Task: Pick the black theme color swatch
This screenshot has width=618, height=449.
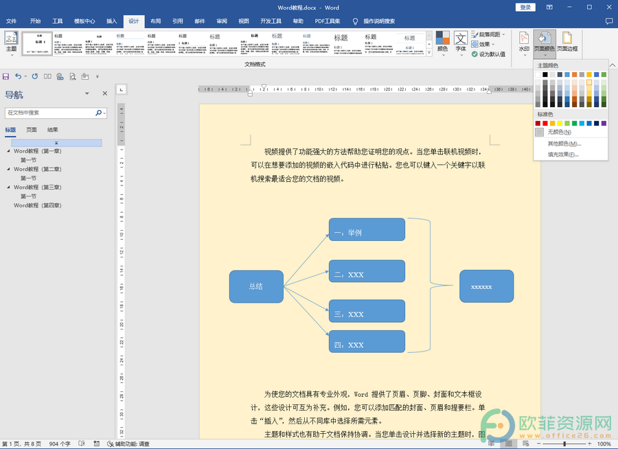Action: (545, 75)
